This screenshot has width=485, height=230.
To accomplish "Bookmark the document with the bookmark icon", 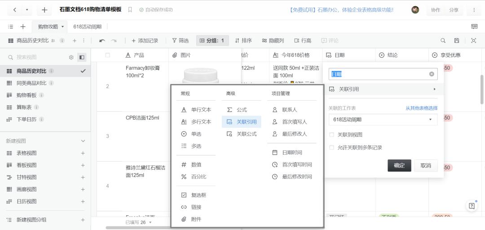I will point(130,10).
